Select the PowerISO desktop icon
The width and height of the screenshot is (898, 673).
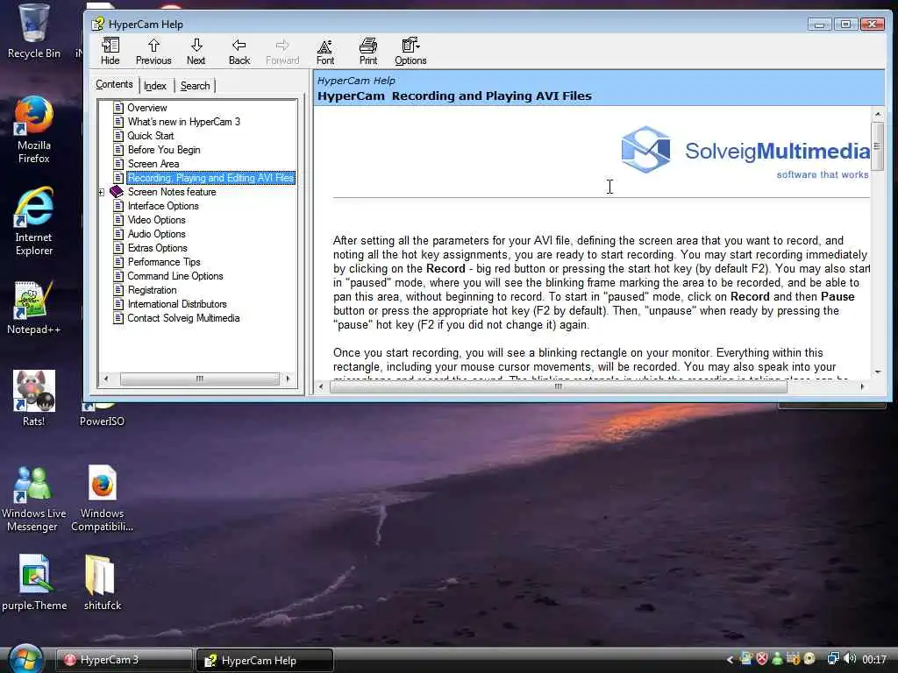tap(102, 414)
